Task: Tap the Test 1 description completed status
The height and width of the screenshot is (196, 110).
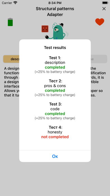Action: tap(55, 67)
